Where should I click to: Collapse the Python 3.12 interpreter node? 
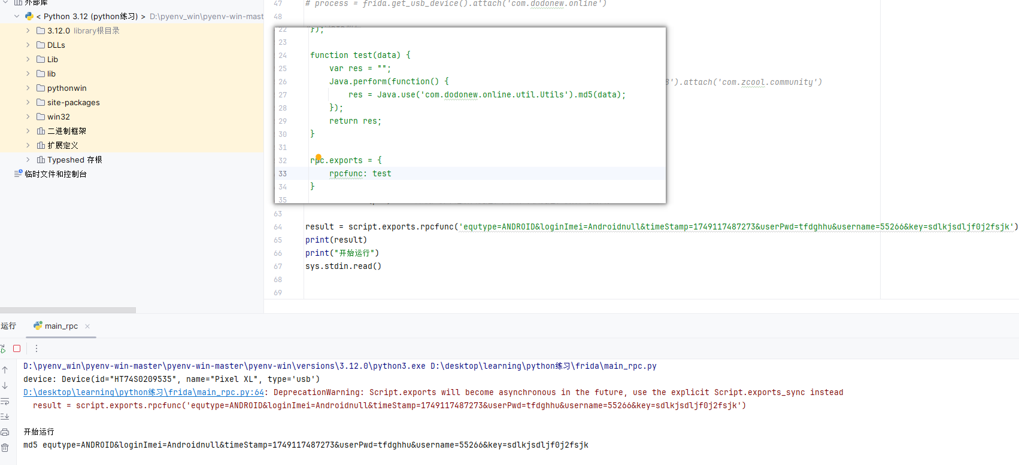point(17,16)
